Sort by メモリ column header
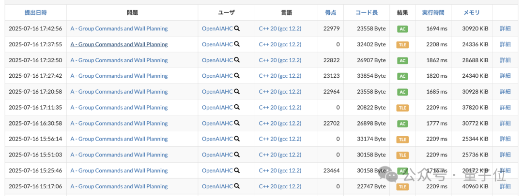This screenshot has width=523, height=196. point(472,13)
